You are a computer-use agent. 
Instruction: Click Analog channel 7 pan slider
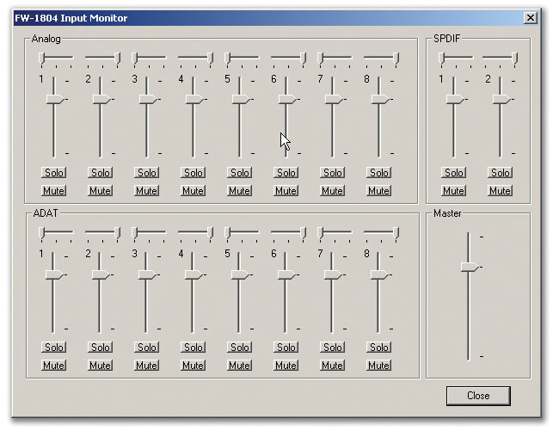(320, 58)
